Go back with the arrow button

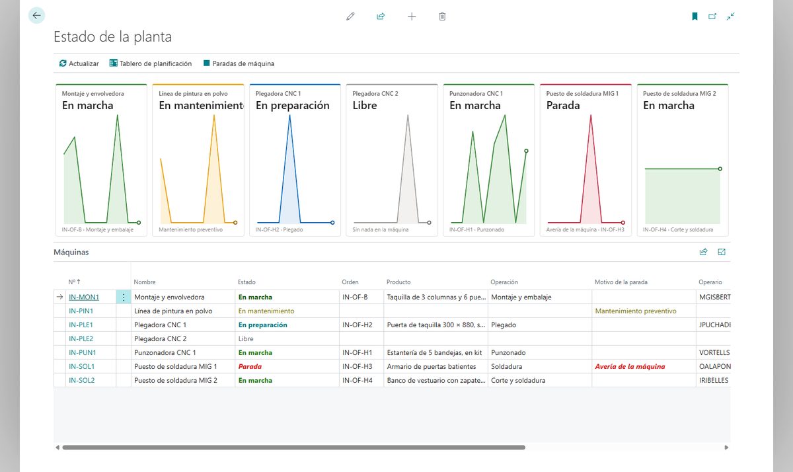tap(36, 16)
